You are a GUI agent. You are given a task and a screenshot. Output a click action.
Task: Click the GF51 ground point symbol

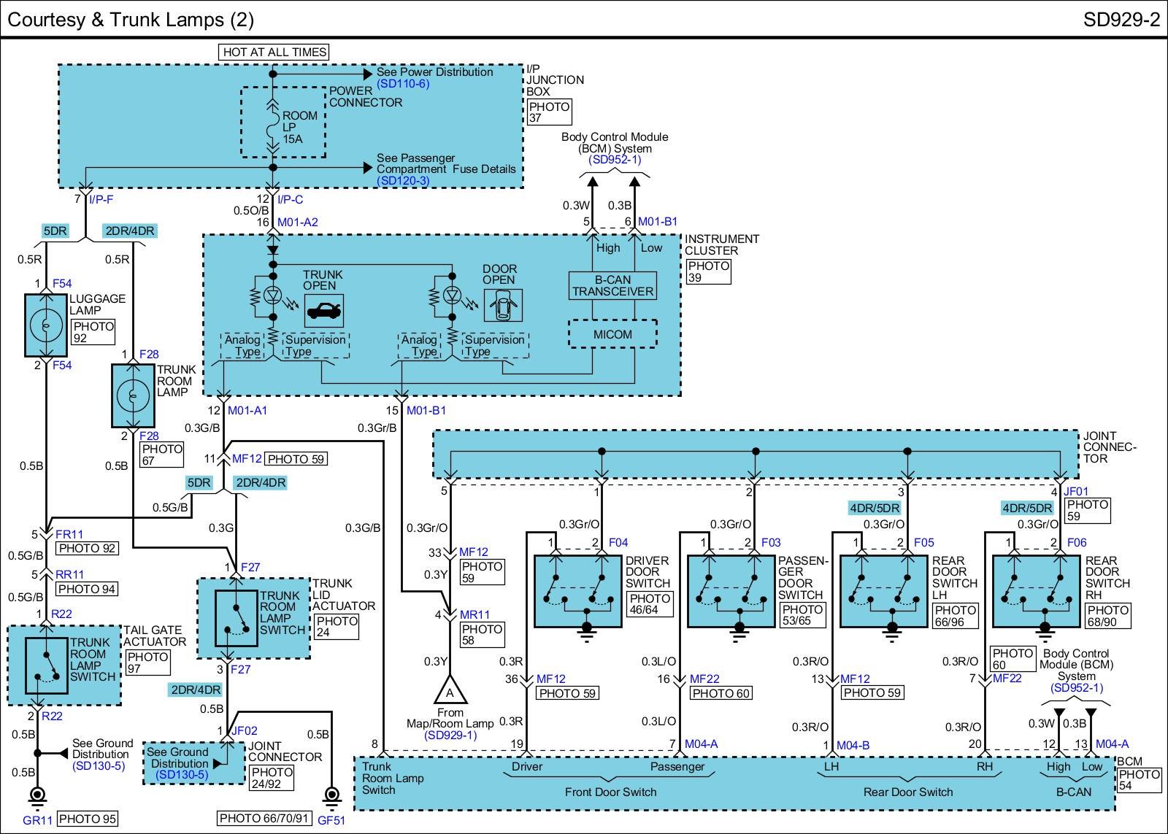[331, 795]
